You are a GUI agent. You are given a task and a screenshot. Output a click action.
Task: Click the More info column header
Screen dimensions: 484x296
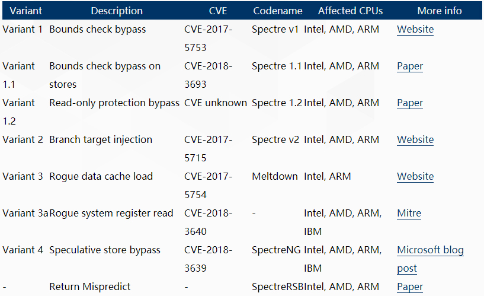point(440,11)
